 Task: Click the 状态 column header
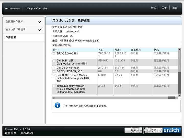pos(165,50)
